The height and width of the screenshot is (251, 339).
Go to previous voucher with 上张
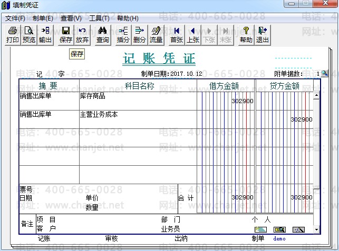(x=193, y=35)
